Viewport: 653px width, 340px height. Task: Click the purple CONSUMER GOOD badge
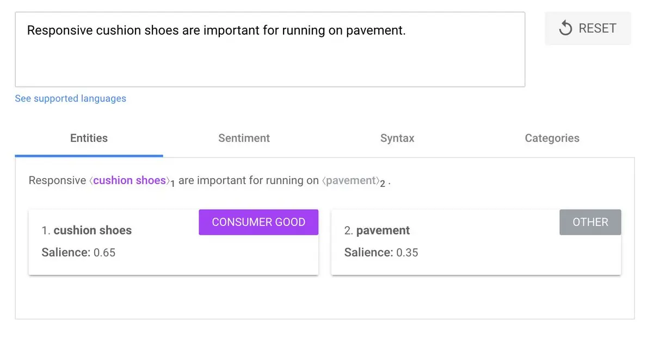[258, 222]
